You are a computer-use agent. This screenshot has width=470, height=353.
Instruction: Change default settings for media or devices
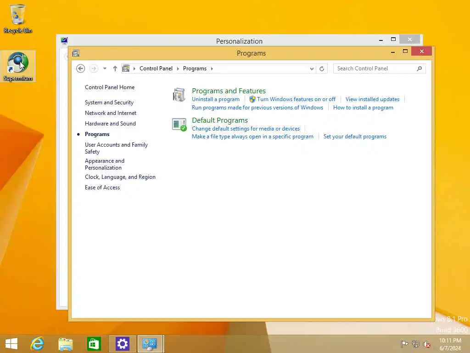(246, 129)
